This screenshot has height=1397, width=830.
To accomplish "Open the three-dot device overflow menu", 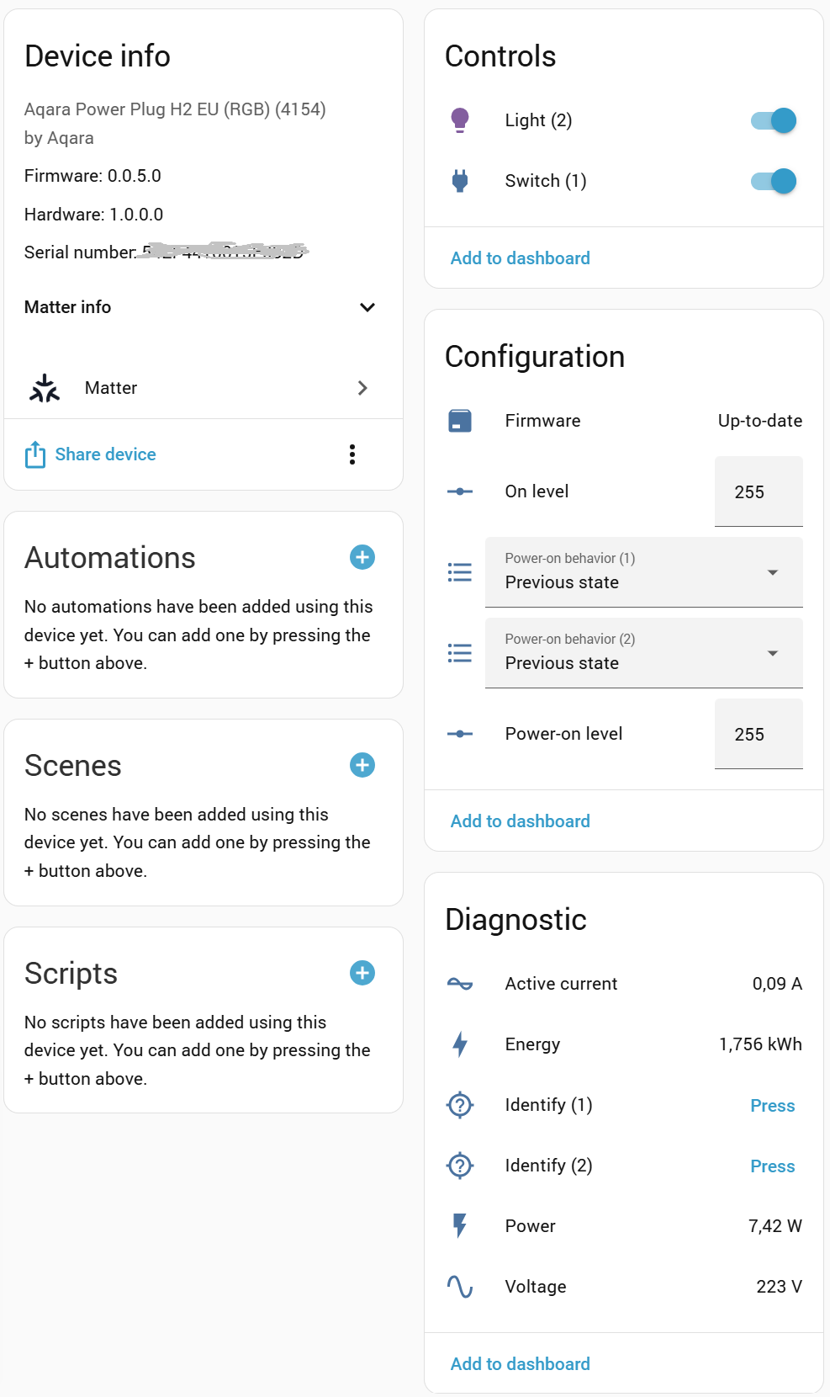I will 352,454.
